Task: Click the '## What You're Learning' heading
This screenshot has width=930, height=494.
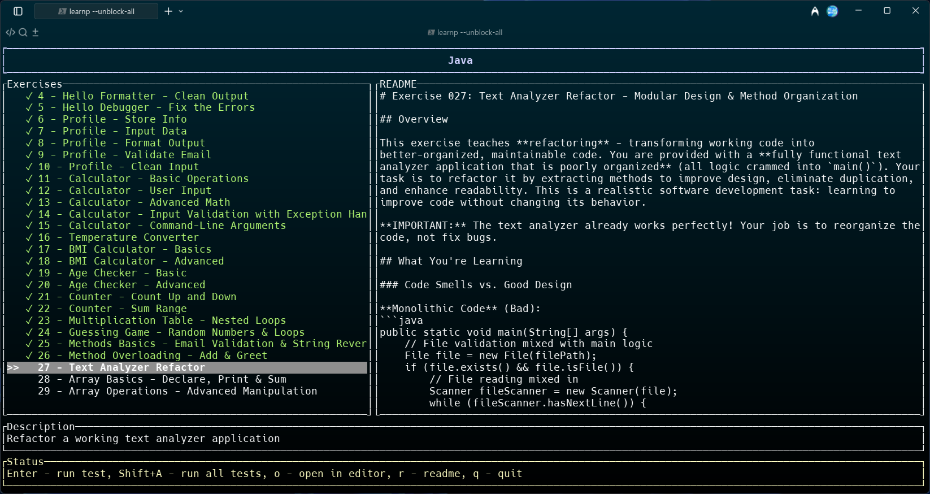Action: click(451, 261)
